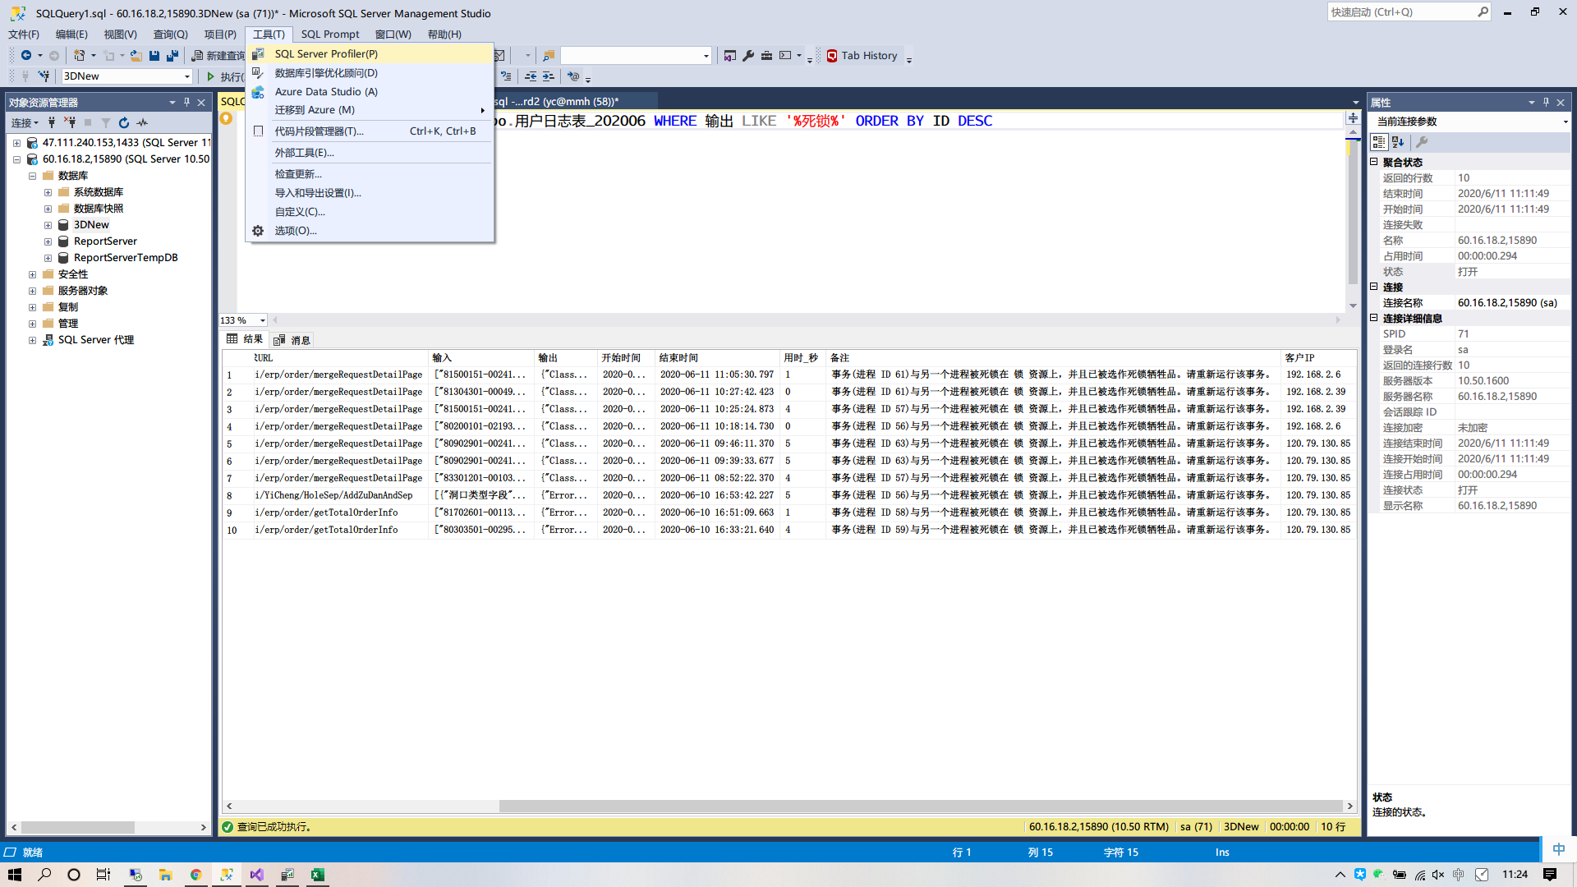The height and width of the screenshot is (887, 1577).
Task: Expand the SQL Server 代理 node
Action: 32,340
